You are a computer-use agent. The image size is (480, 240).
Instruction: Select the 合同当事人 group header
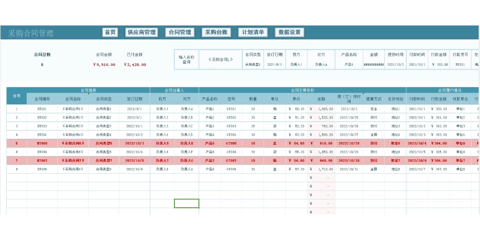[174, 90]
